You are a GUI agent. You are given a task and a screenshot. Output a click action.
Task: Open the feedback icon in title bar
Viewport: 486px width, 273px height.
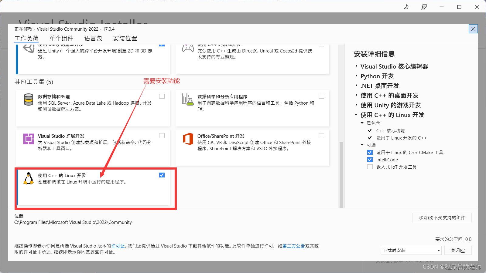(x=424, y=7)
